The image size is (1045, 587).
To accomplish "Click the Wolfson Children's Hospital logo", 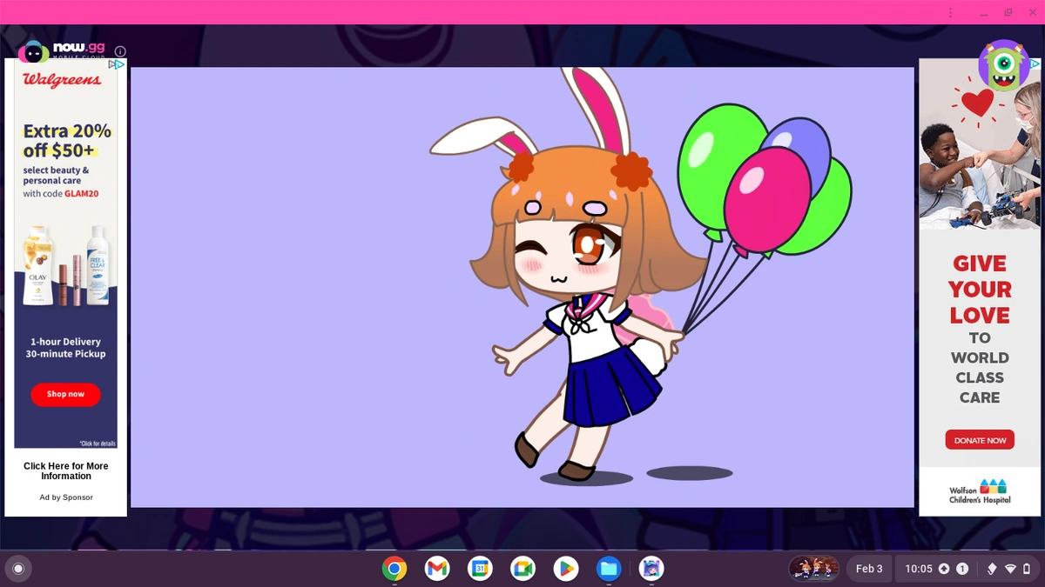I will click(x=980, y=492).
